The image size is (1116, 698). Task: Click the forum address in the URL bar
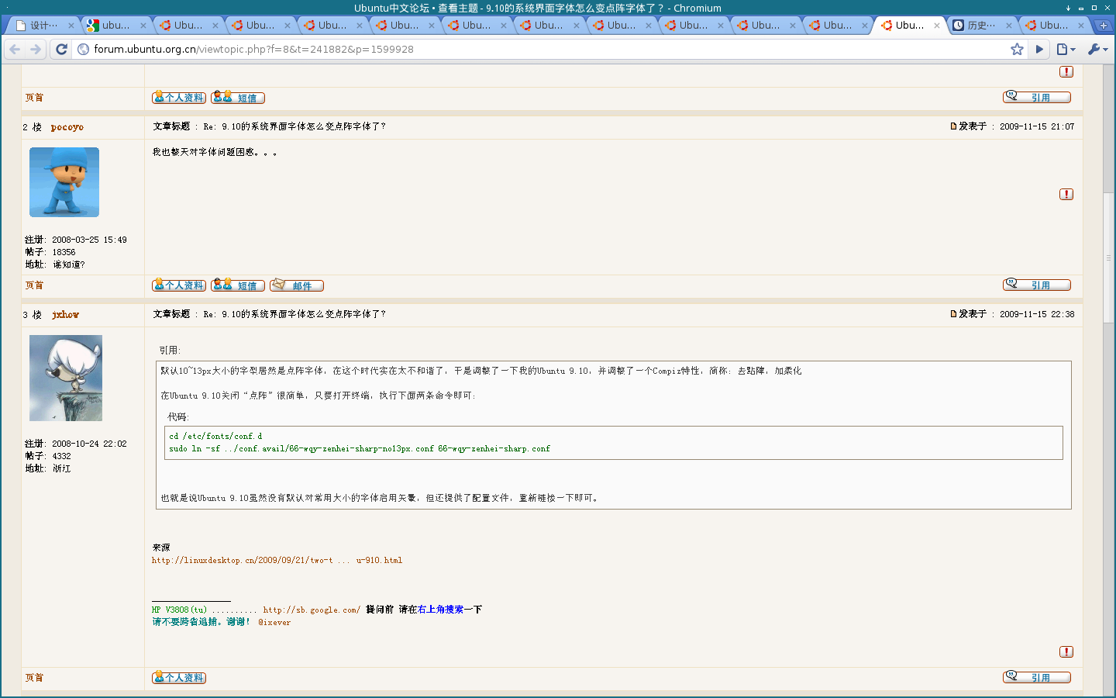tap(253, 50)
